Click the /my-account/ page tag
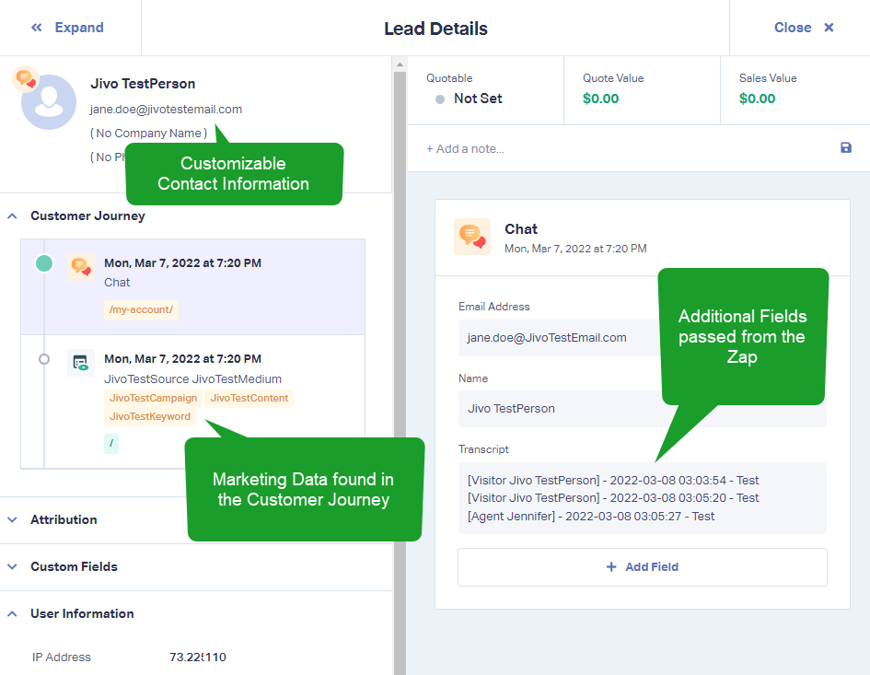 pyautogui.click(x=141, y=309)
